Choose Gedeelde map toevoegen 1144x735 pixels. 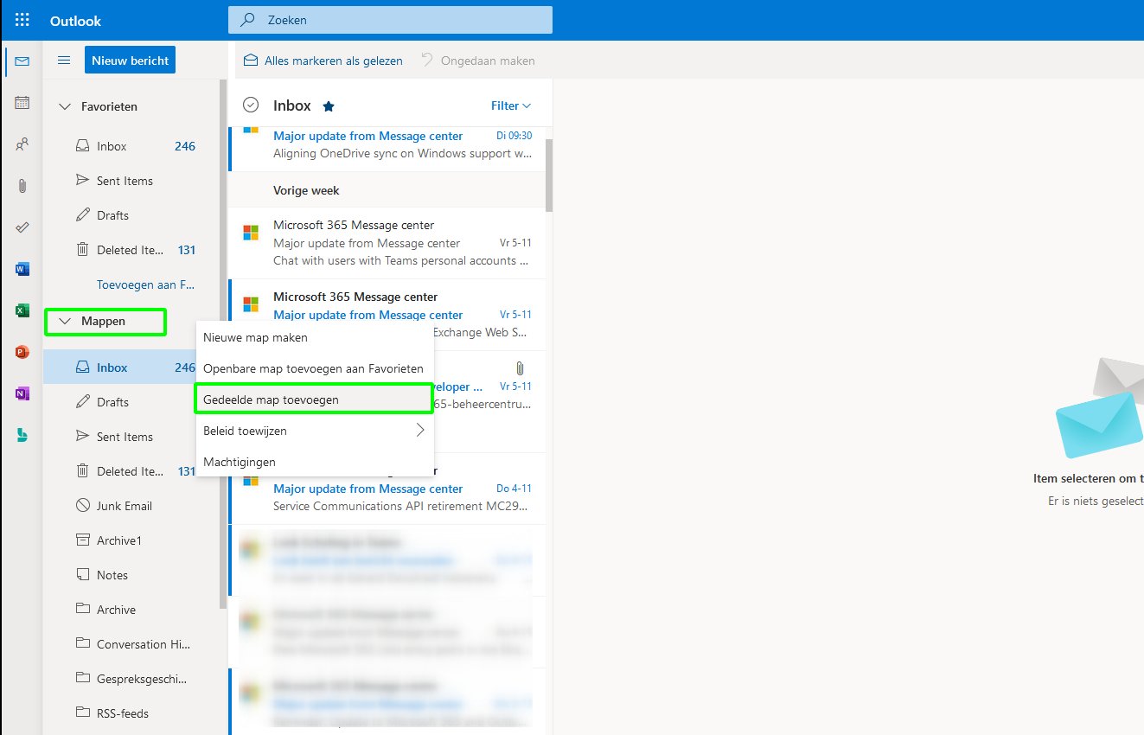pos(315,399)
